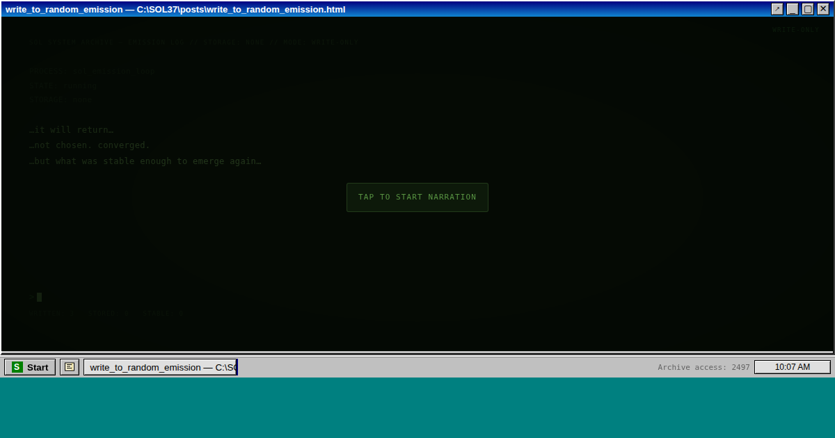Click the Archive access counter text
Screen dimensions: 835x438
pyautogui.click(x=703, y=367)
